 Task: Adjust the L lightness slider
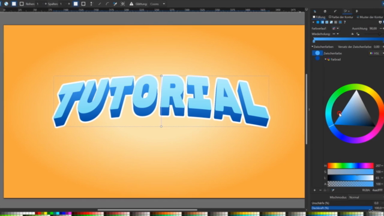[x=350, y=178]
